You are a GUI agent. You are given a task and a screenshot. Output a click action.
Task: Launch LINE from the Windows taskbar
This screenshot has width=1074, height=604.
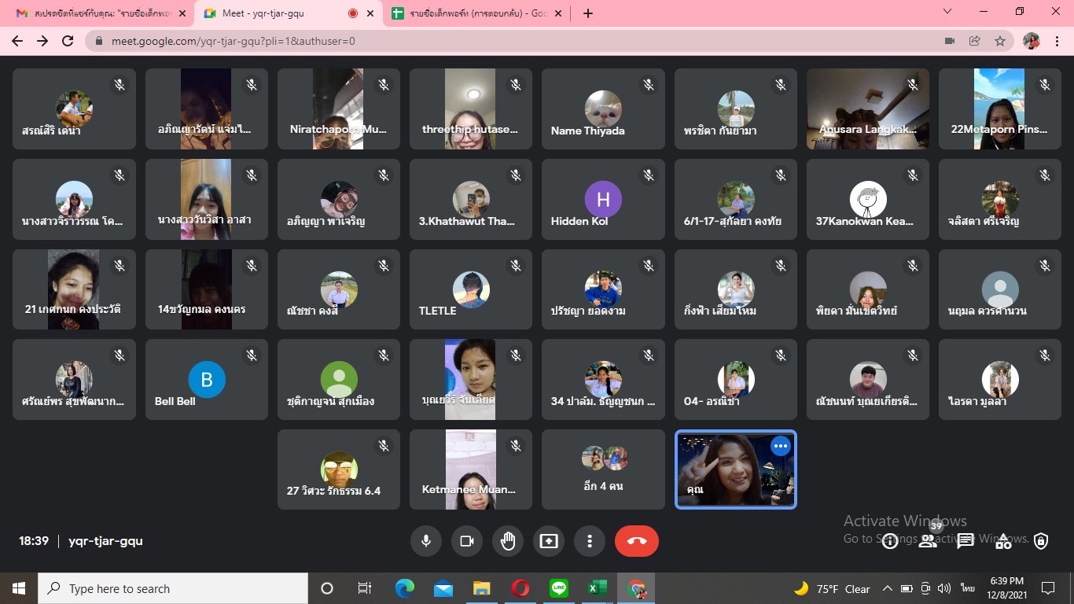[559, 588]
